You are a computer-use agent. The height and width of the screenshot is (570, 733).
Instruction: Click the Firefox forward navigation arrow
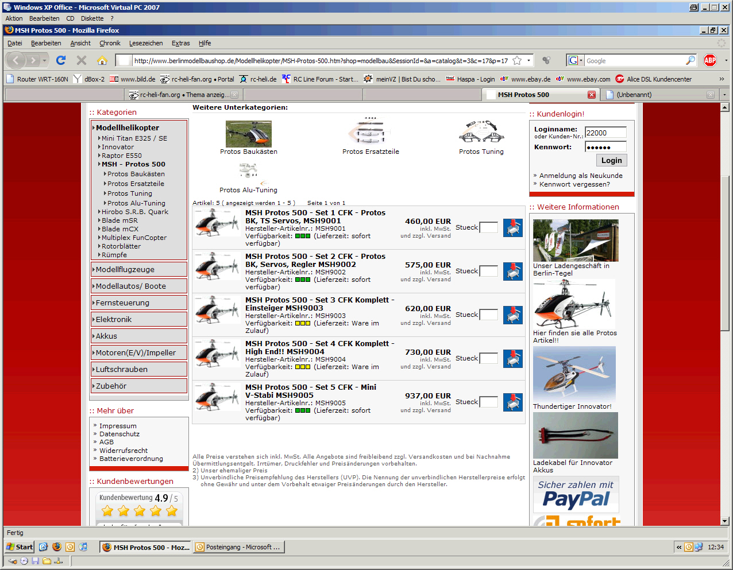[x=33, y=60]
